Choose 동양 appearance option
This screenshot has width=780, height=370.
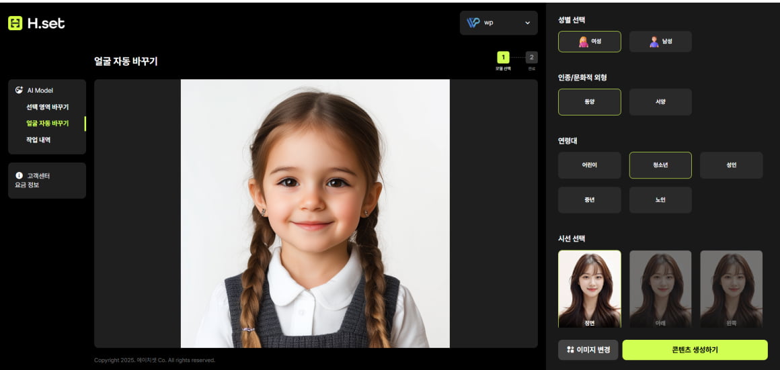(x=589, y=102)
